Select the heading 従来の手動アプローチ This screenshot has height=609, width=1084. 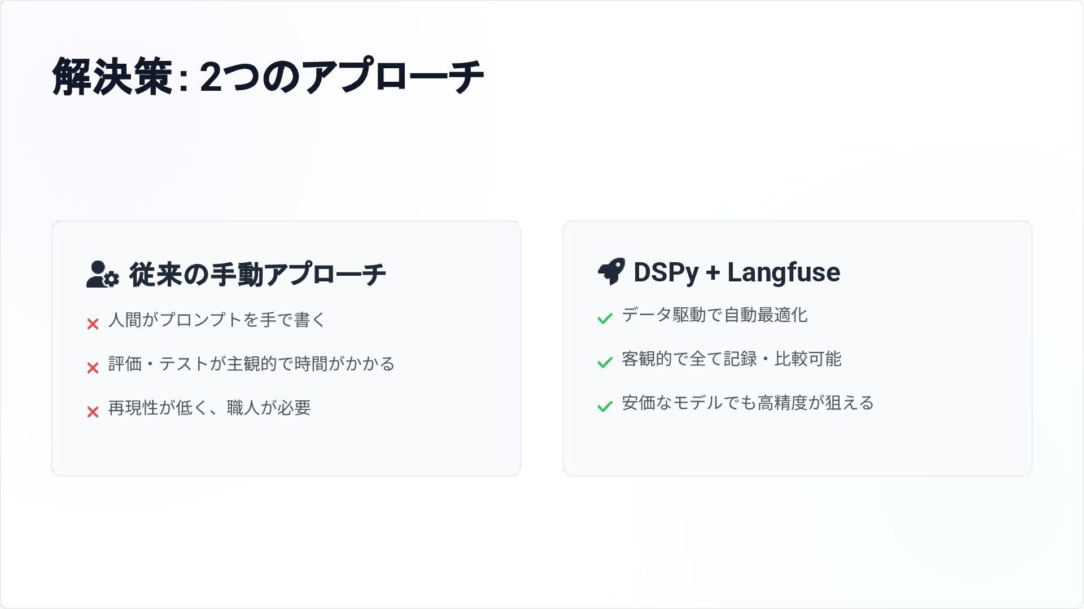pos(257,275)
